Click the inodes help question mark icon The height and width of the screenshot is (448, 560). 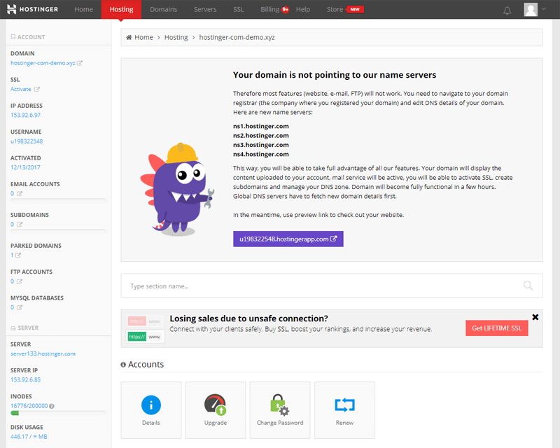51,406
